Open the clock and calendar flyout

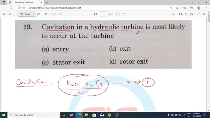tap(197, 115)
